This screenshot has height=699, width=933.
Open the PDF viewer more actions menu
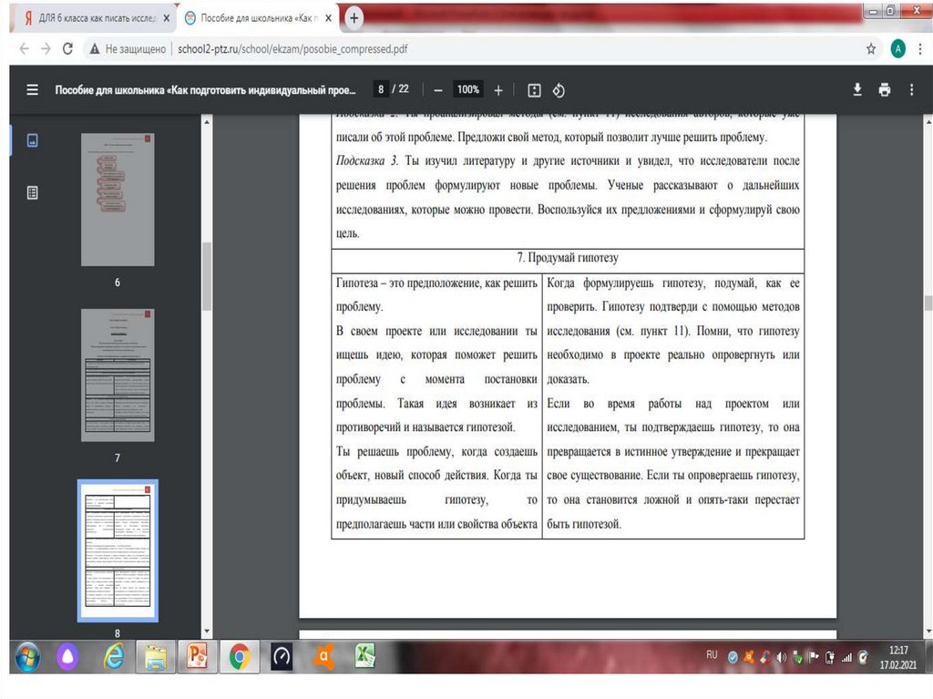pos(911,90)
